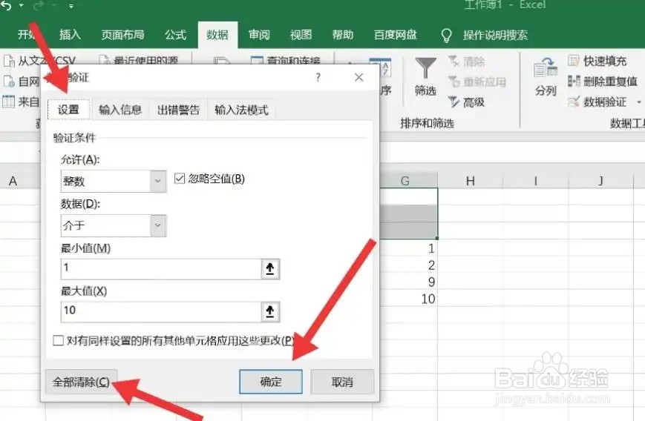Click the maximum value input field
This screenshot has width=645, height=421.
(161, 312)
